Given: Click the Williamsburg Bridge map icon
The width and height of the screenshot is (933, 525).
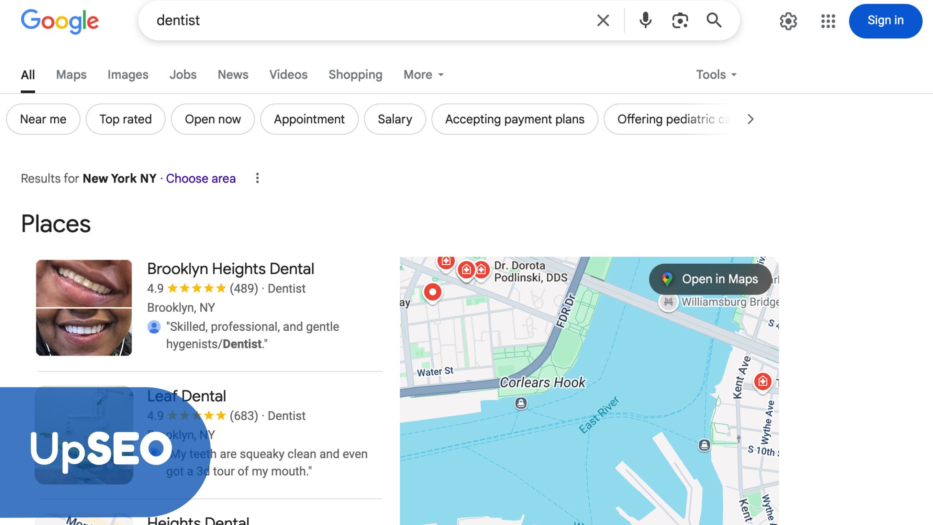Looking at the screenshot, I should coord(668,302).
